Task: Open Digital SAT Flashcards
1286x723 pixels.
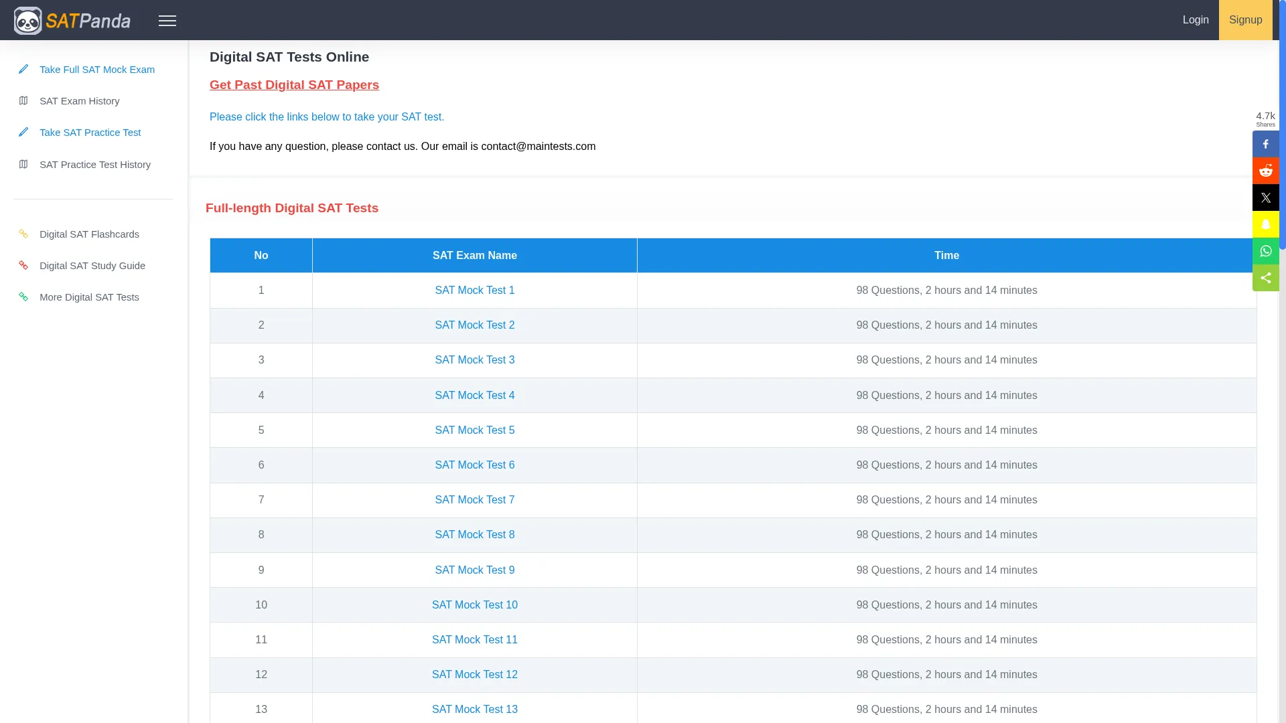Action: 89,234
